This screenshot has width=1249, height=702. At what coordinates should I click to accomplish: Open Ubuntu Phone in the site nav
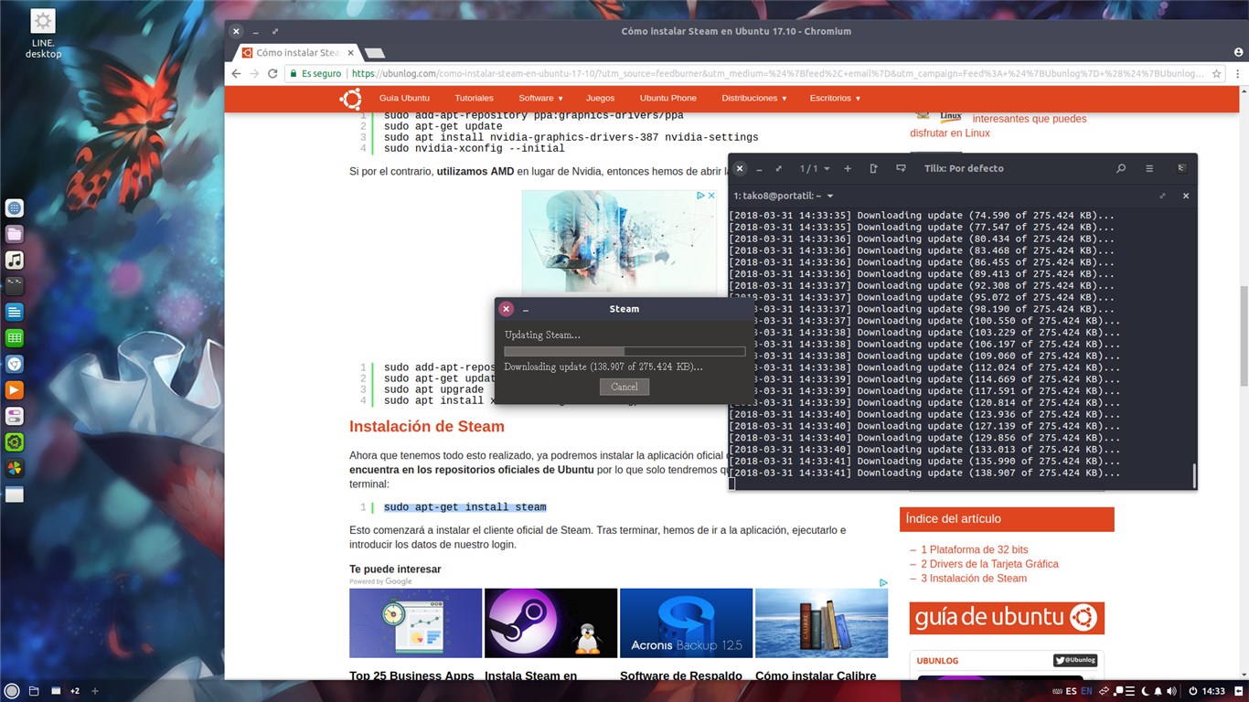pyautogui.click(x=667, y=98)
